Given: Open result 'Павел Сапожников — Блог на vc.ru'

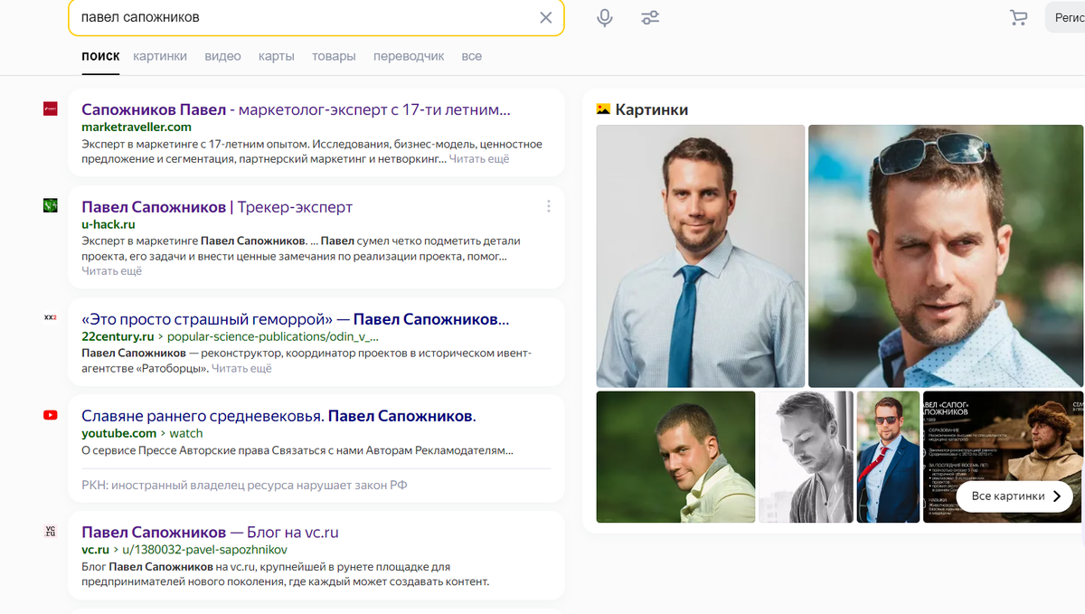Looking at the screenshot, I should [210, 532].
